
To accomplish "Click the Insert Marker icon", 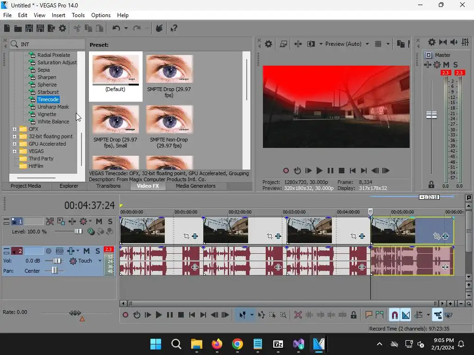I will (x=368, y=315).
